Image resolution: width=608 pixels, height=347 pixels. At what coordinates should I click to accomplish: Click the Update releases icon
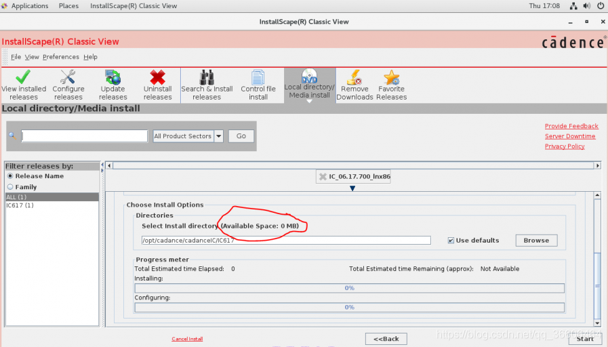click(x=113, y=77)
